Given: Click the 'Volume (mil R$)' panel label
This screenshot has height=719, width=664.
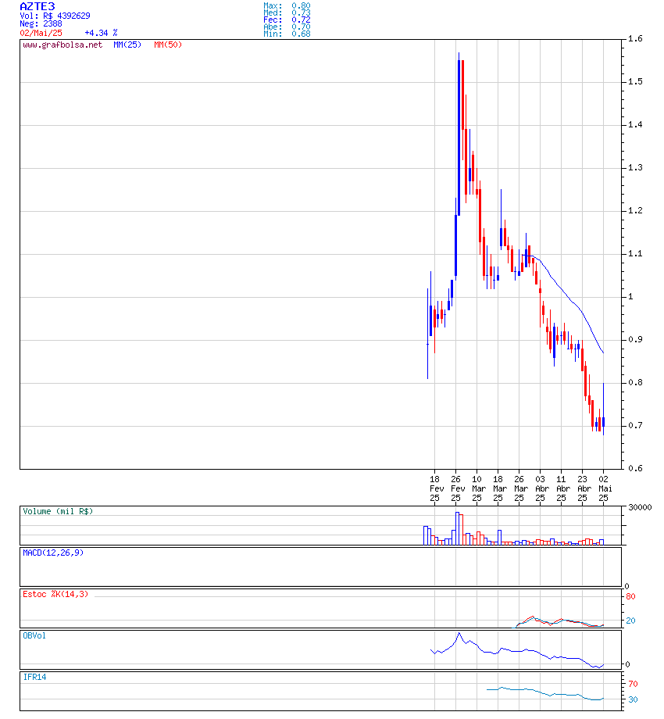Looking at the screenshot, I should (x=58, y=511).
